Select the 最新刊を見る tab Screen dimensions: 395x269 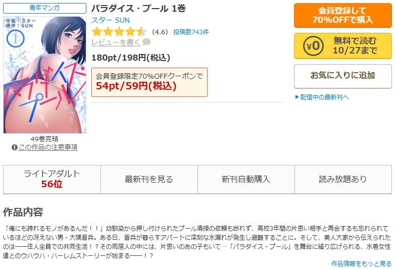pos(149,179)
